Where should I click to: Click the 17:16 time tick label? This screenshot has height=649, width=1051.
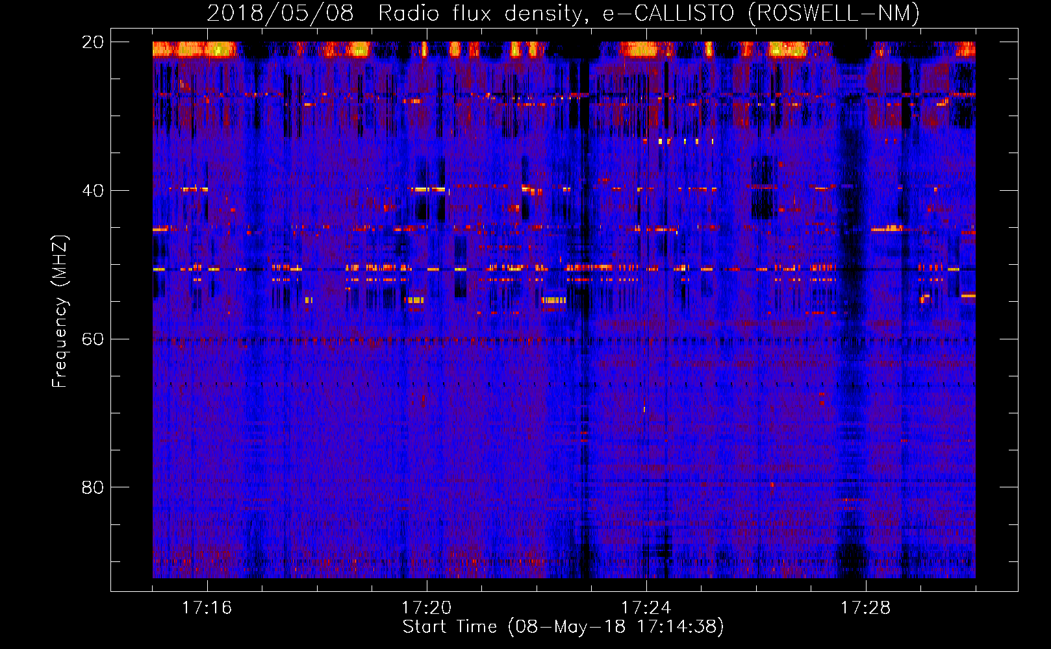coord(207,607)
